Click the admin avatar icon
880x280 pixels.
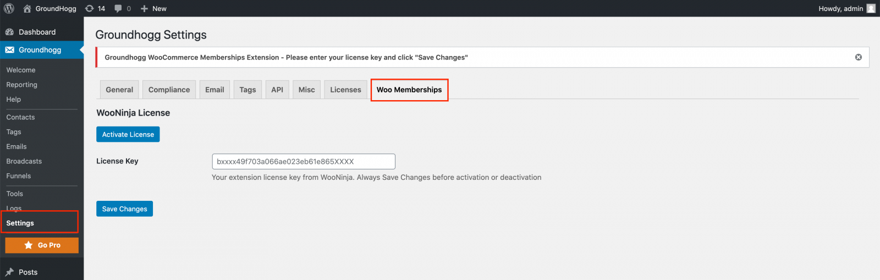(871, 8)
